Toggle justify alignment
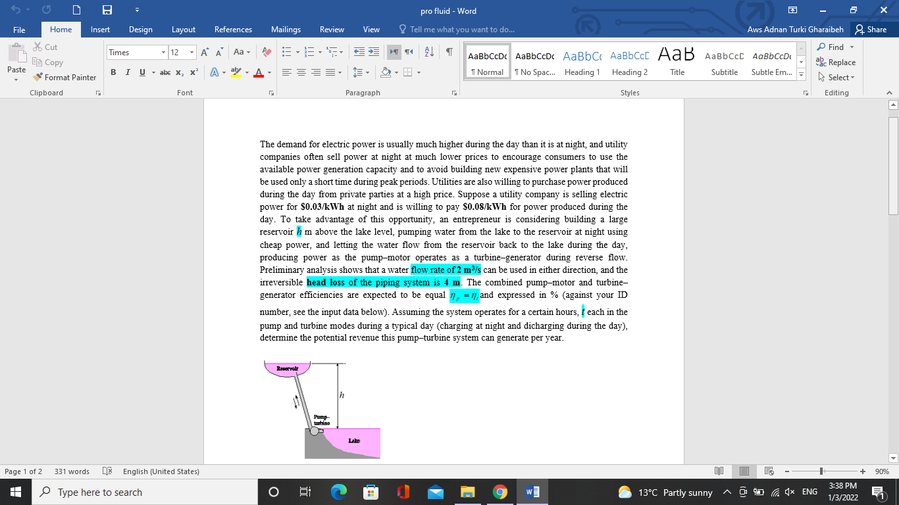Screen dimensions: 899x505 [x=328, y=72]
